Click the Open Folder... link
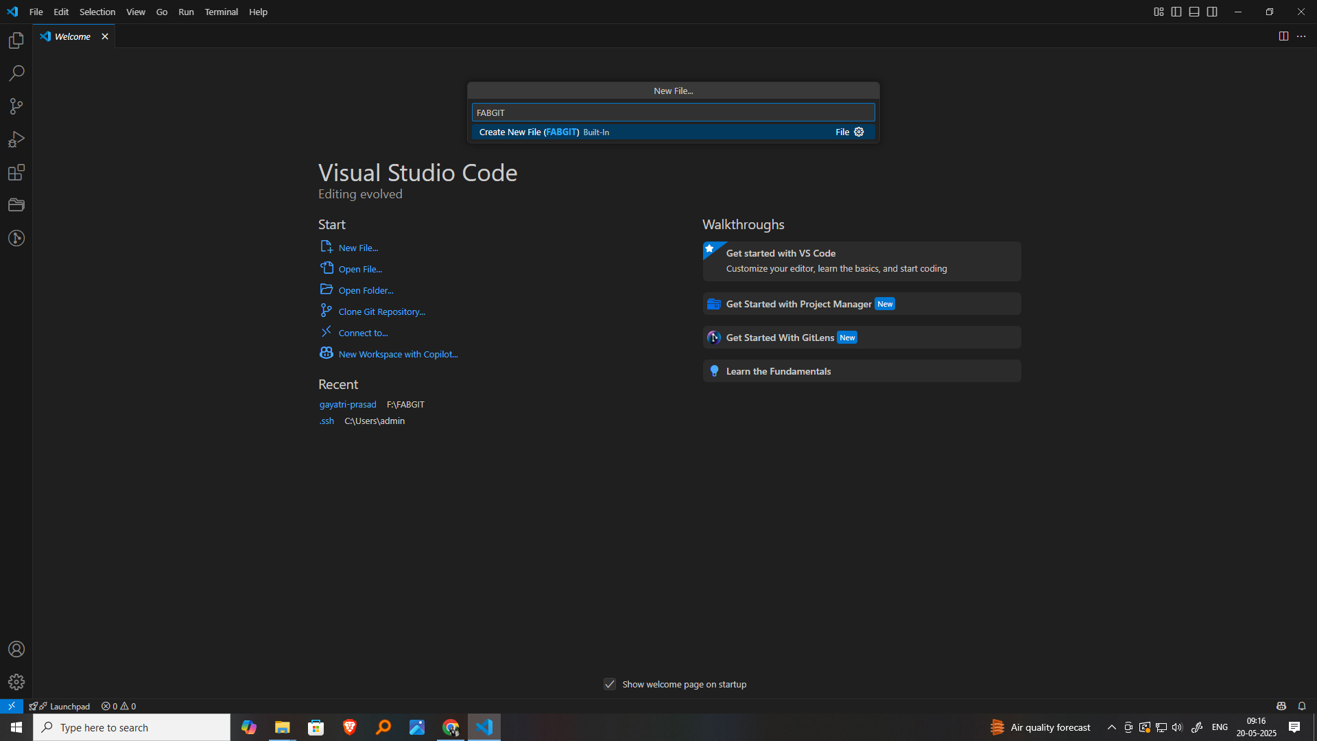Viewport: 1317px width, 741px height. coord(366,290)
